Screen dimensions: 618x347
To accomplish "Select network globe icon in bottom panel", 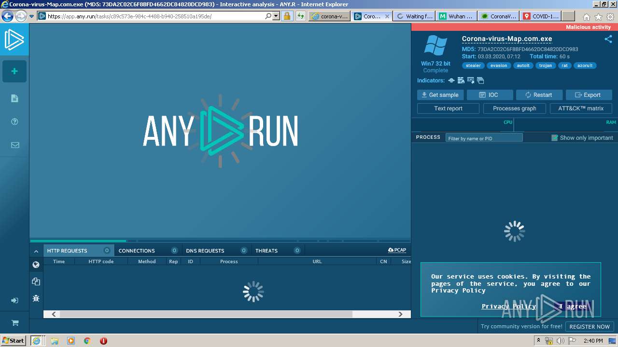I will click(x=36, y=265).
